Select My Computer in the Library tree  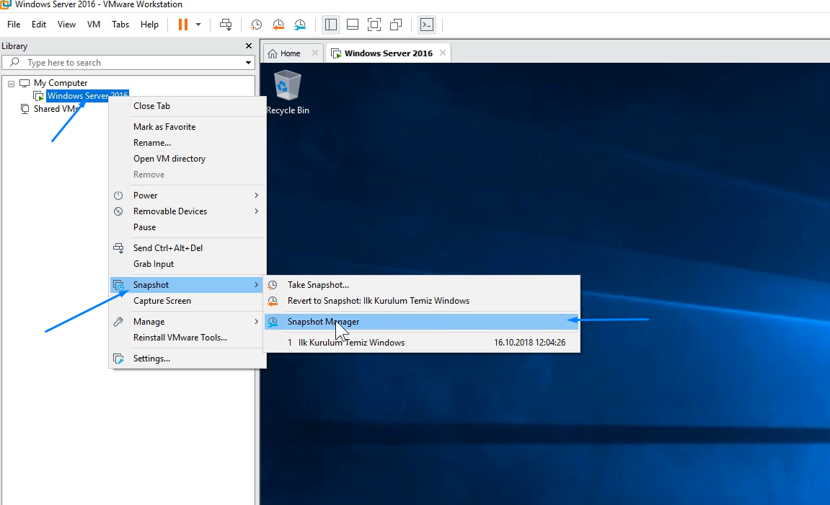click(x=61, y=83)
